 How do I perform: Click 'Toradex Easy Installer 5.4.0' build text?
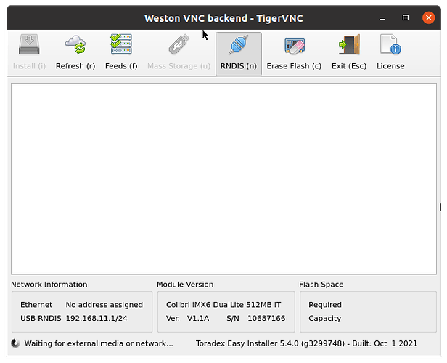pos(306,343)
